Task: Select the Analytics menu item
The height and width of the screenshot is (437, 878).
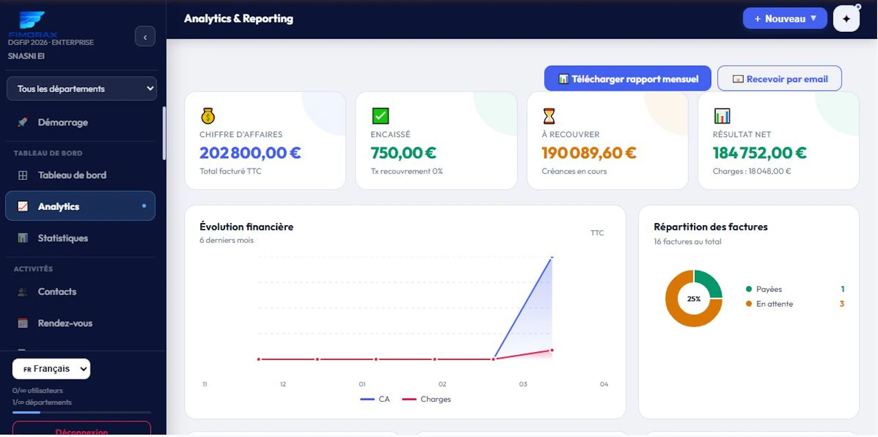Action: pyautogui.click(x=80, y=206)
